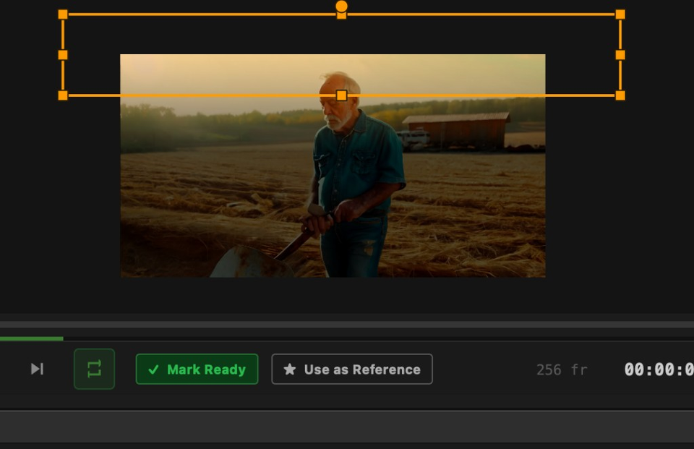The image size is (694, 449).
Task: Click bottom-center handle of selection box
Action: (341, 95)
